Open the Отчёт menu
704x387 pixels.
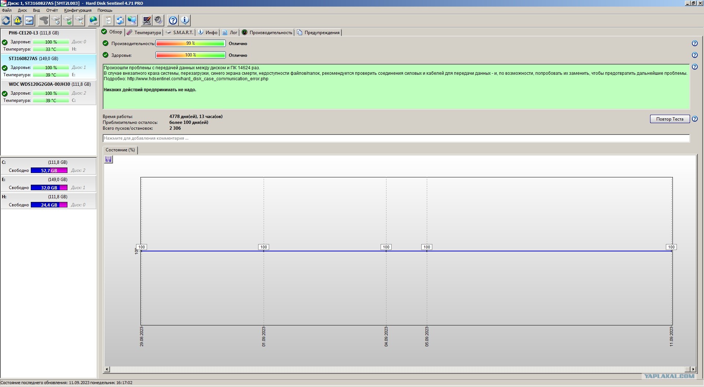tap(52, 10)
